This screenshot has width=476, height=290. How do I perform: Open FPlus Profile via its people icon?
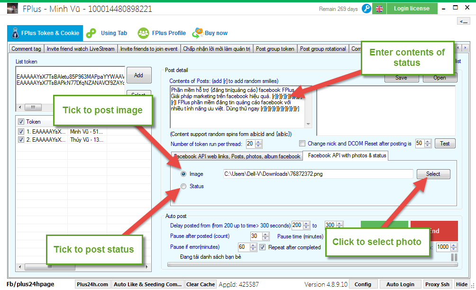[143, 33]
